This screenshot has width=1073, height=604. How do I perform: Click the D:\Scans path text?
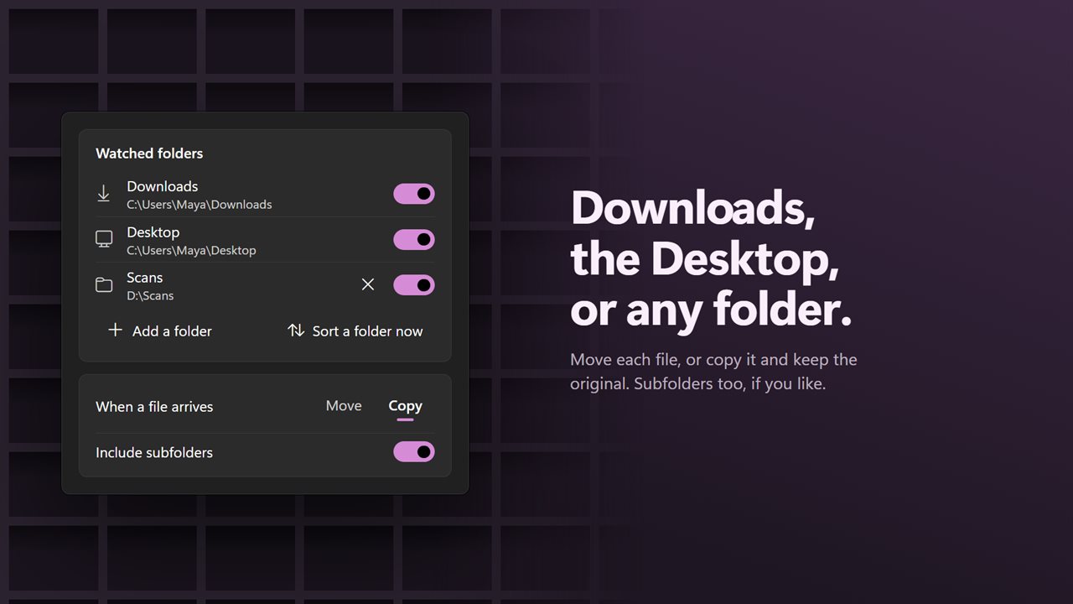tap(150, 295)
